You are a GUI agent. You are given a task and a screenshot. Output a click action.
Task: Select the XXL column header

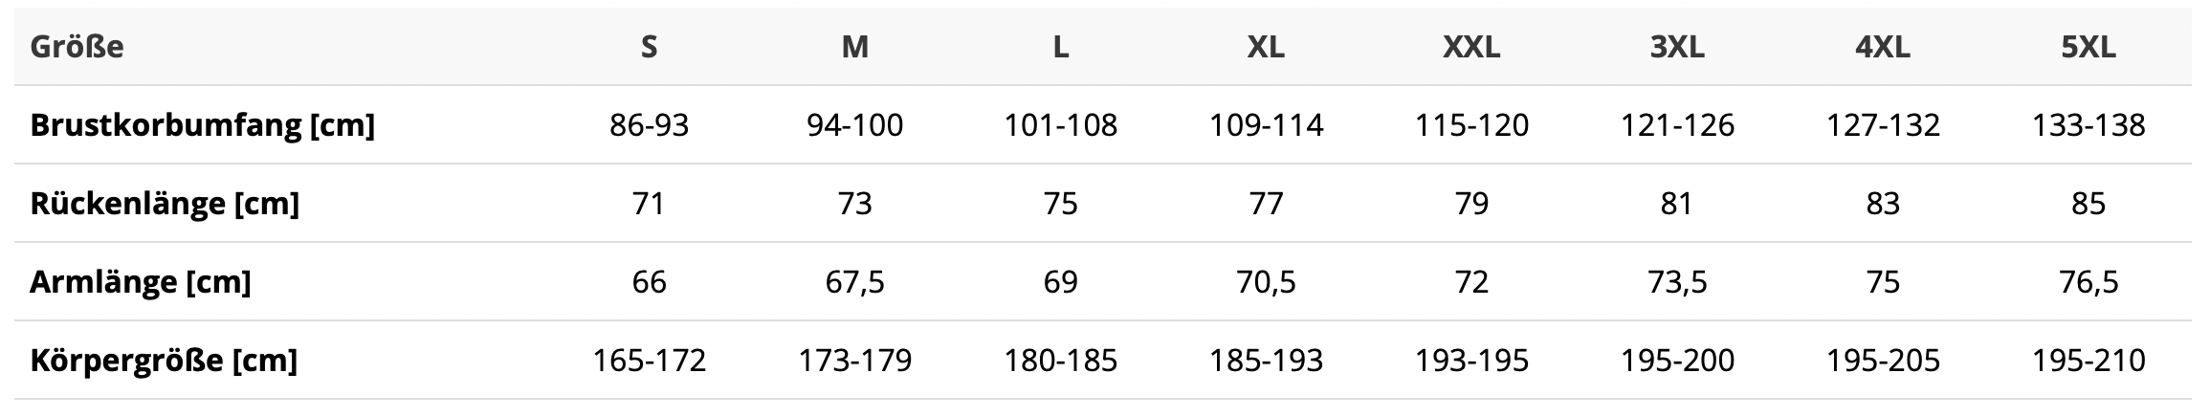coord(1471,47)
